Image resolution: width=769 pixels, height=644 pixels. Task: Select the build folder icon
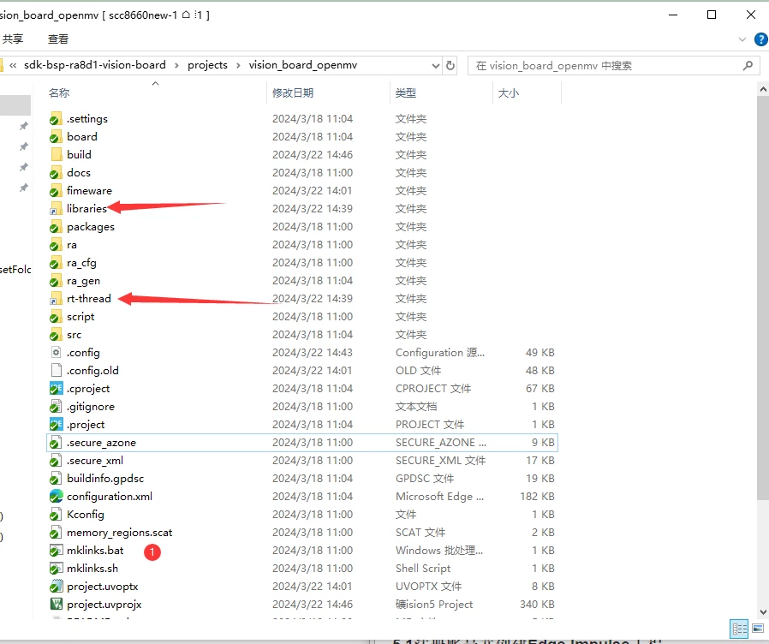coord(56,154)
